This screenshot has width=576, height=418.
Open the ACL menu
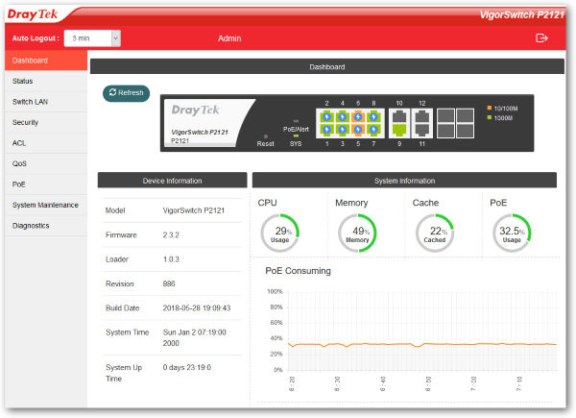(x=46, y=143)
